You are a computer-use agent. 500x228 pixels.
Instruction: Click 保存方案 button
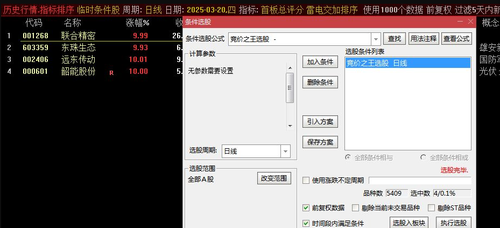pyautogui.click(x=320, y=142)
